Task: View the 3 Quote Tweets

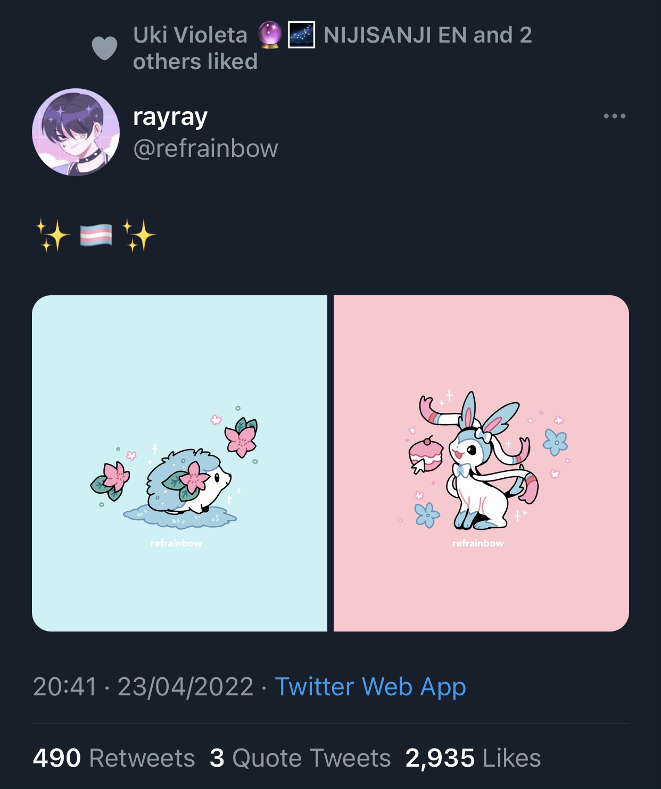Action: click(300, 758)
